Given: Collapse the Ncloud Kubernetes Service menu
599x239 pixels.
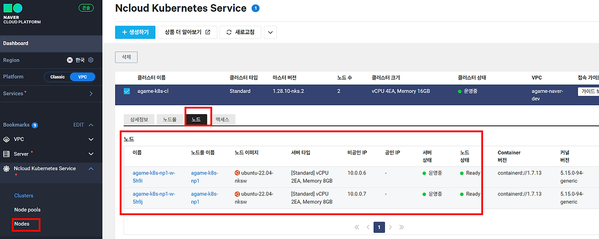Looking at the screenshot, I should [91, 168].
